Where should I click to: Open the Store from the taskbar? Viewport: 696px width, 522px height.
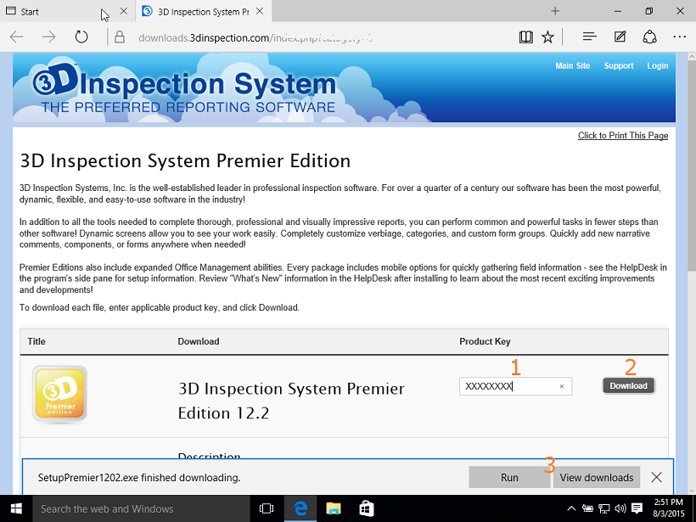coord(366,508)
